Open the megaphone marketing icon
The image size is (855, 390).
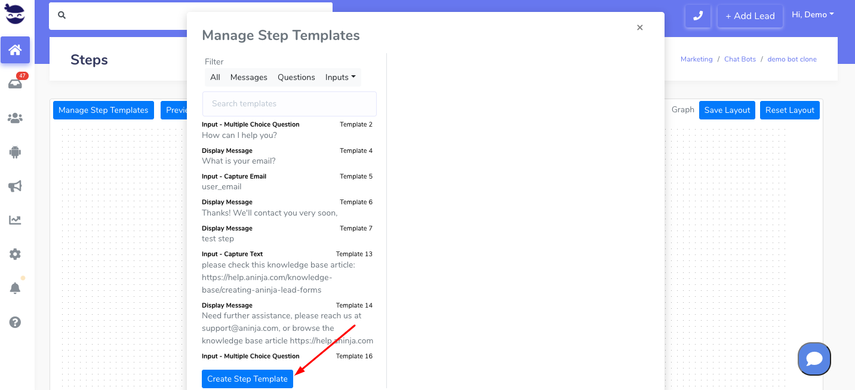(x=16, y=186)
